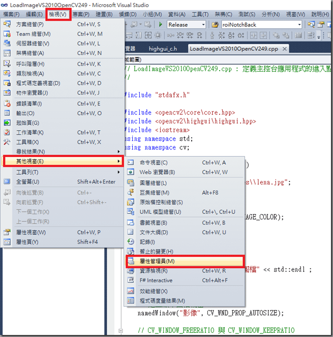Click the Web 瀏覽器(B) icon

(x=131, y=172)
